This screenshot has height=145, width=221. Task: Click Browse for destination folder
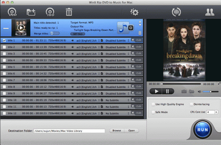117,131
